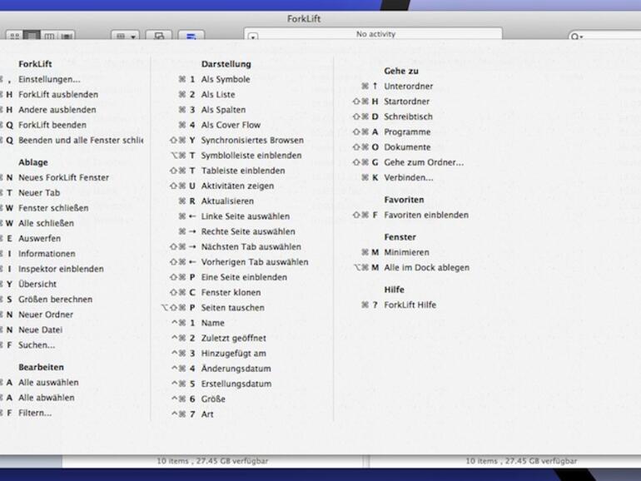Select ForkLift Hilfe entry
The width and height of the screenshot is (641, 481).
pyautogui.click(x=410, y=305)
